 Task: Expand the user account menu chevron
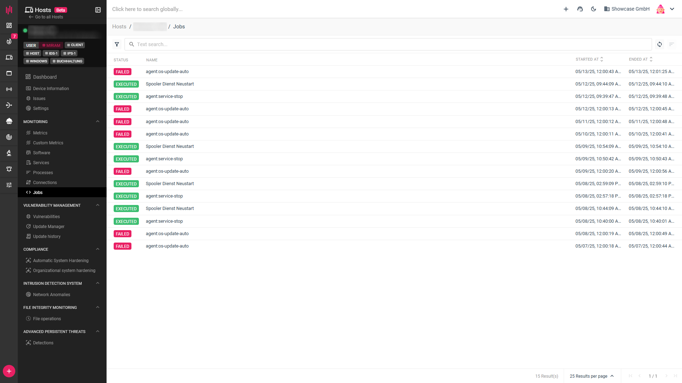point(672,9)
